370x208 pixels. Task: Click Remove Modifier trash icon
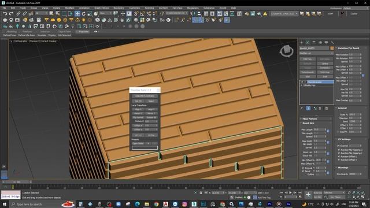320,108
